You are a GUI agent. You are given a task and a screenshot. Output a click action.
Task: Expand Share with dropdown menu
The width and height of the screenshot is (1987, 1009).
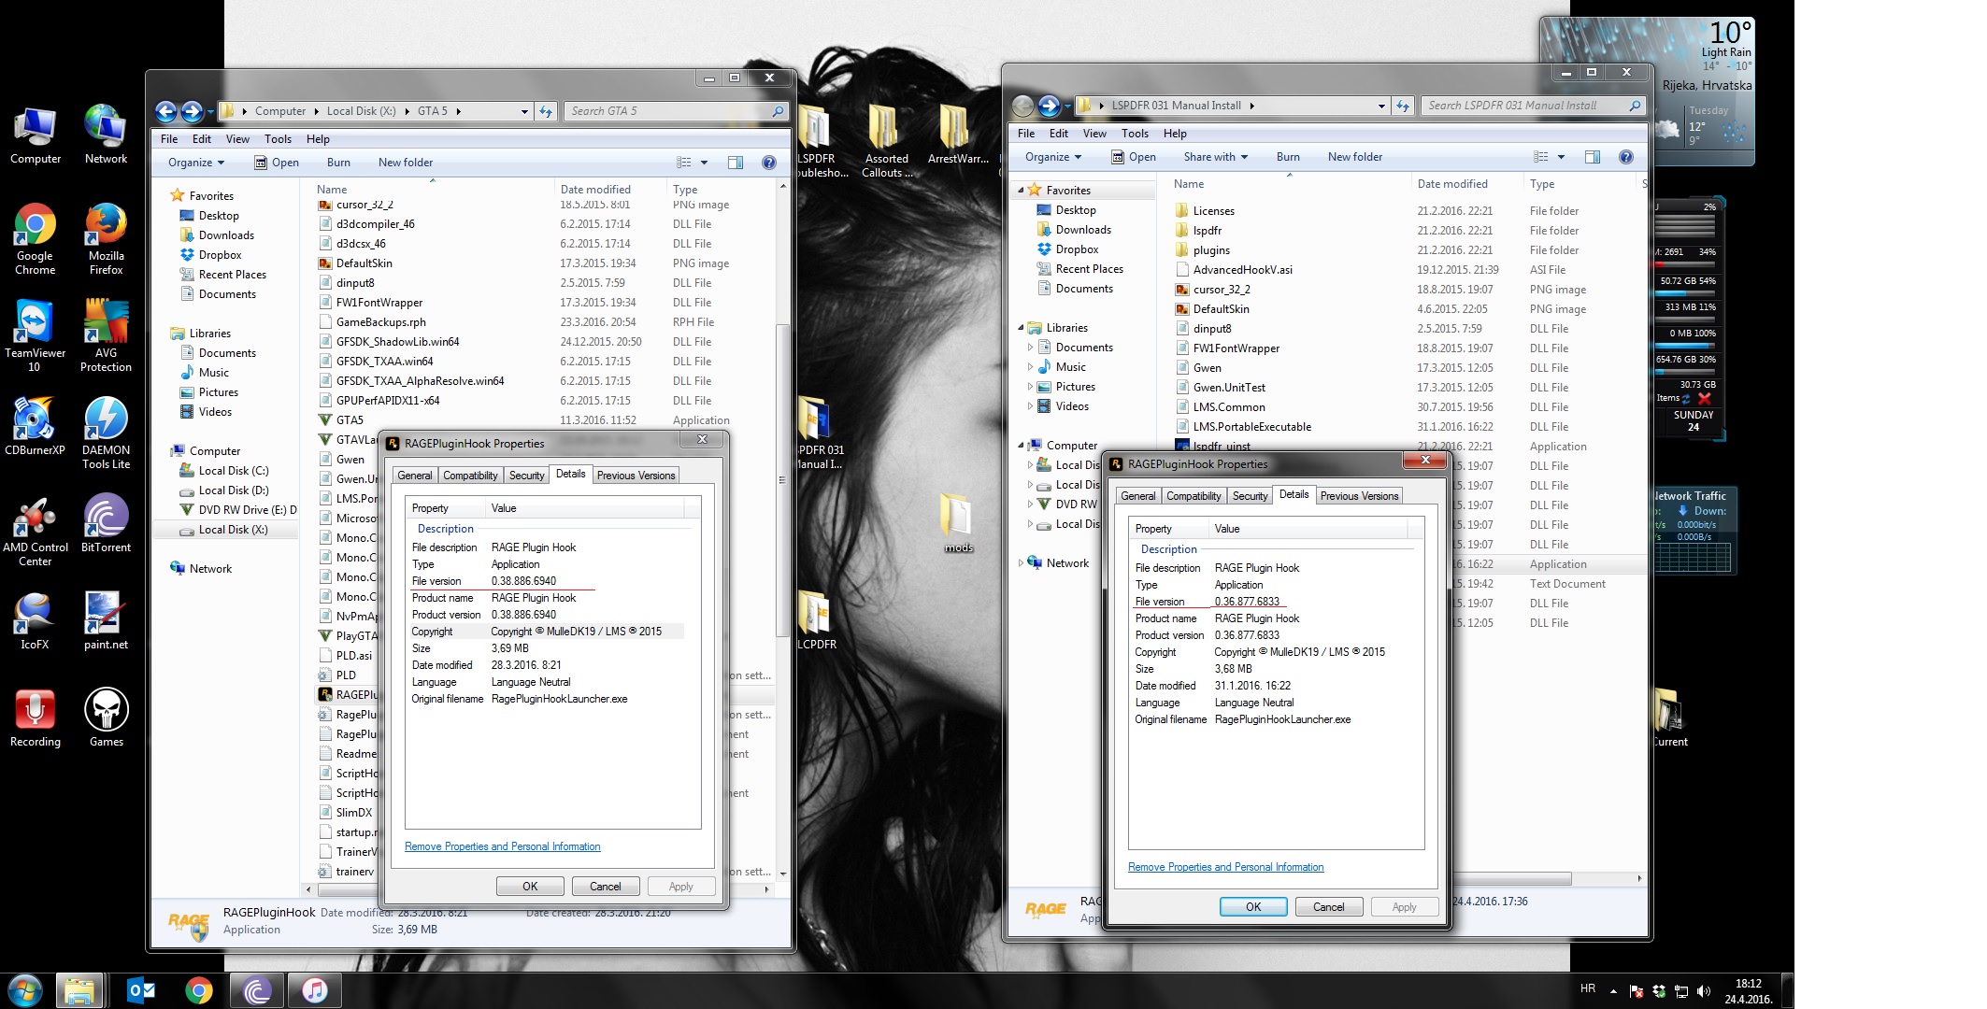click(1215, 157)
